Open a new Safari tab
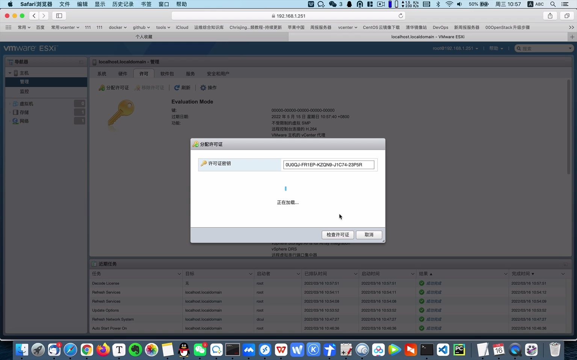 572,37
